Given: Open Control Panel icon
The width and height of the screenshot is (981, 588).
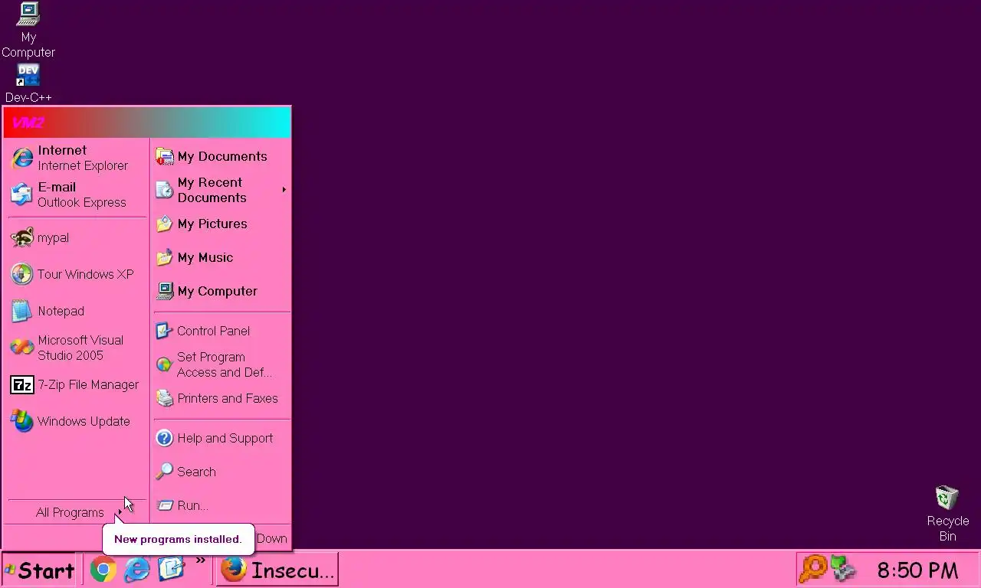Looking at the screenshot, I should coord(165,331).
